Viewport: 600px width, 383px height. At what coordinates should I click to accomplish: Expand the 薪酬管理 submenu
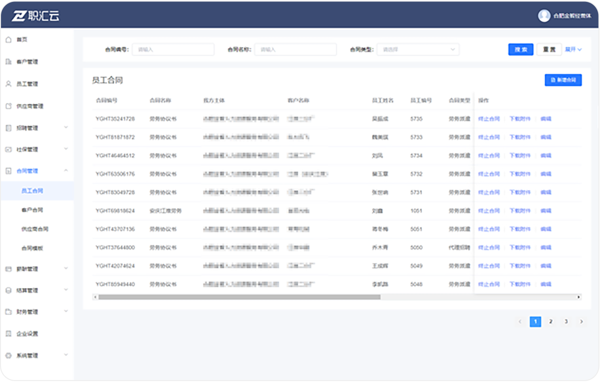[x=66, y=269]
